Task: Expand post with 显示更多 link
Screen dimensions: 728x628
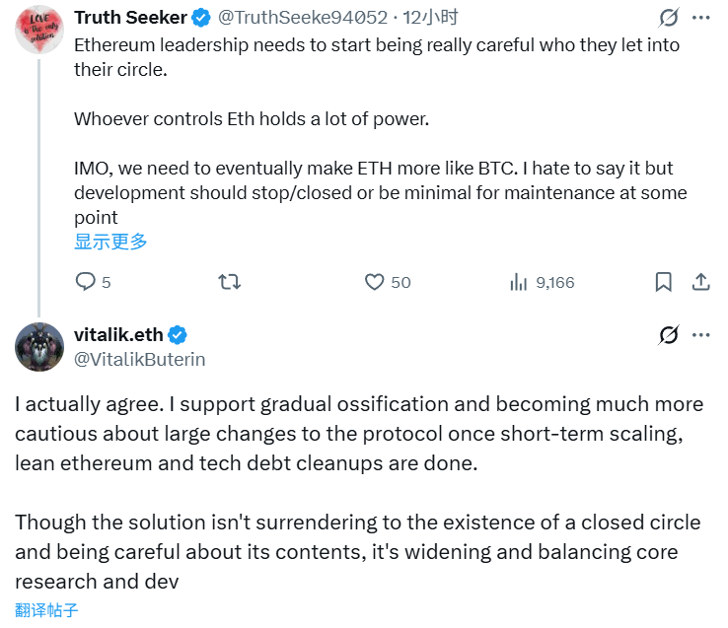Action: pyautogui.click(x=110, y=242)
